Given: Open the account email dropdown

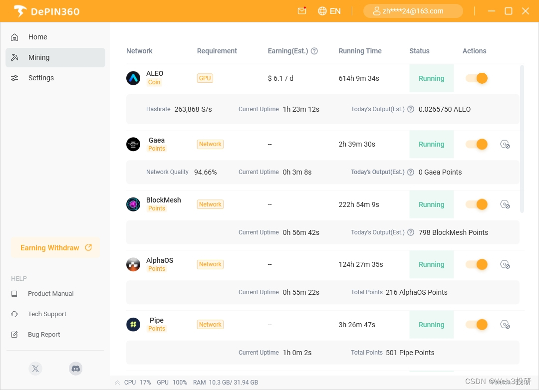Looking at the screenshot, I should click(x=413, y=11).
